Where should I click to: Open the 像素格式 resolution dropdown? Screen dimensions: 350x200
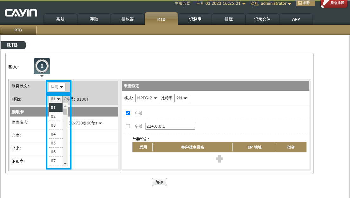86,123
